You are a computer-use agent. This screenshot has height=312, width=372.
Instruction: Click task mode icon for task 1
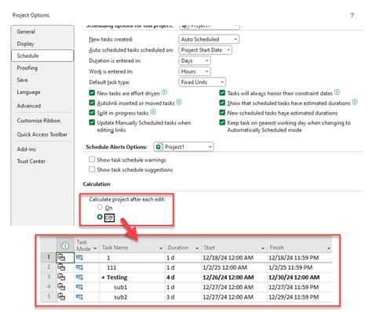[x=79, y=258]
